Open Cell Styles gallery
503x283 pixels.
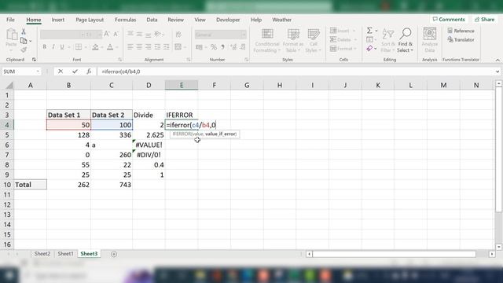tap(314, 41)
